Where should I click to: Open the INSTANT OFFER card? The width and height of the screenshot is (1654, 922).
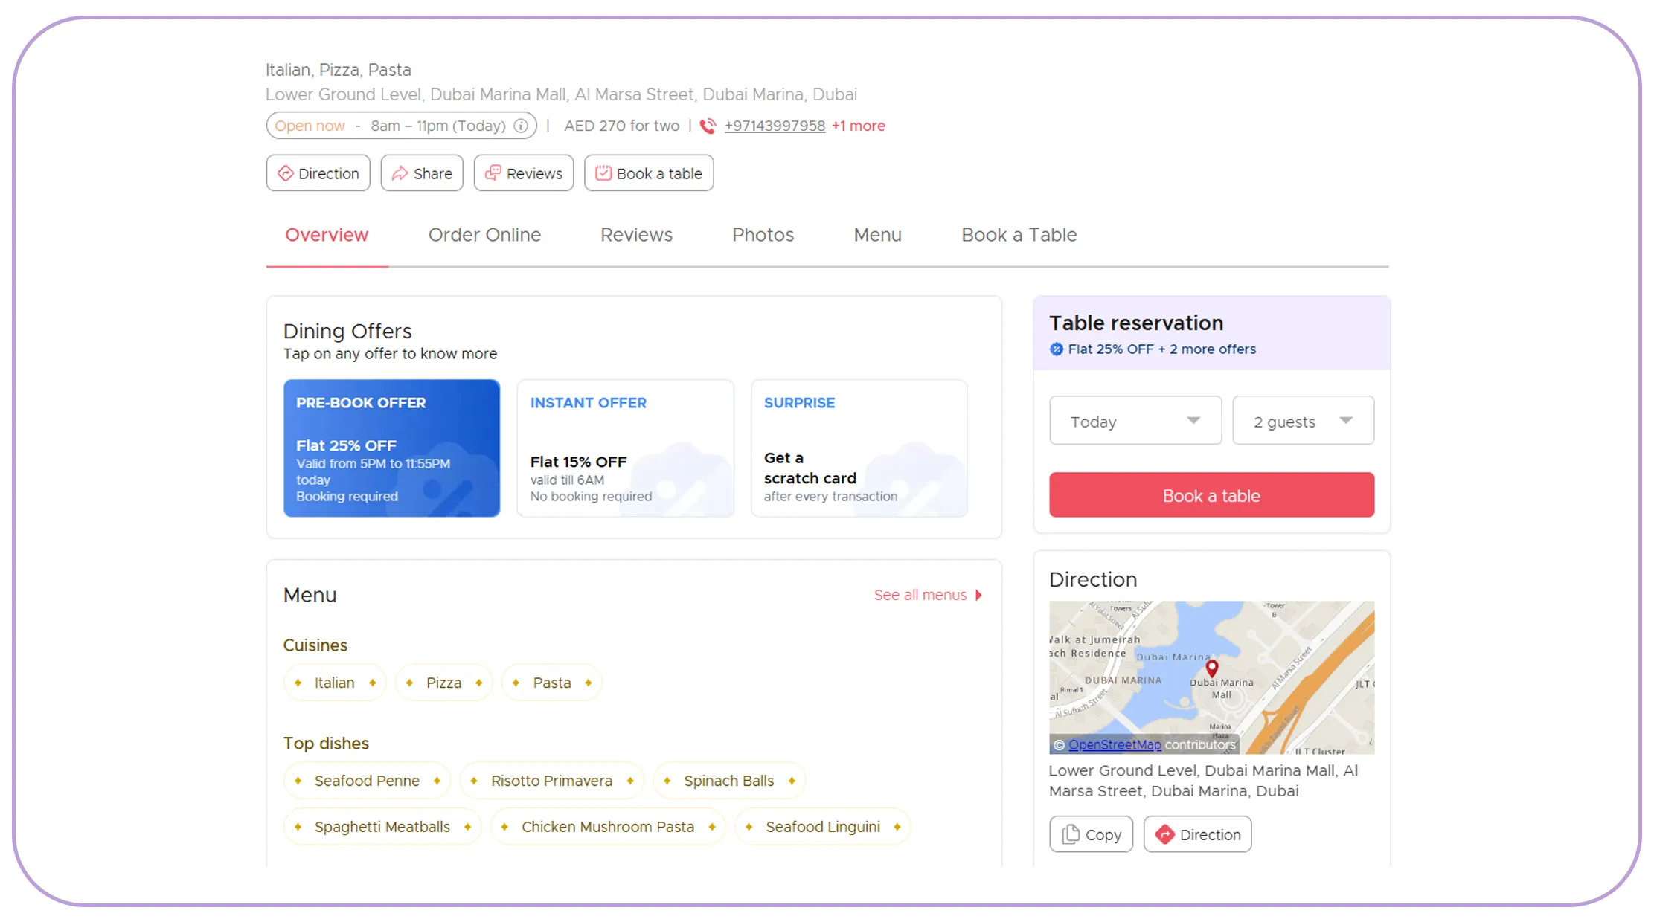[625, 448]
